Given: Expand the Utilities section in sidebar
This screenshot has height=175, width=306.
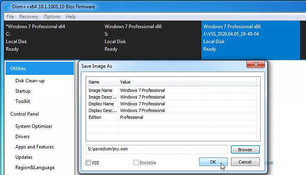Looking at the screenshot, I should [x=40, y=68].
